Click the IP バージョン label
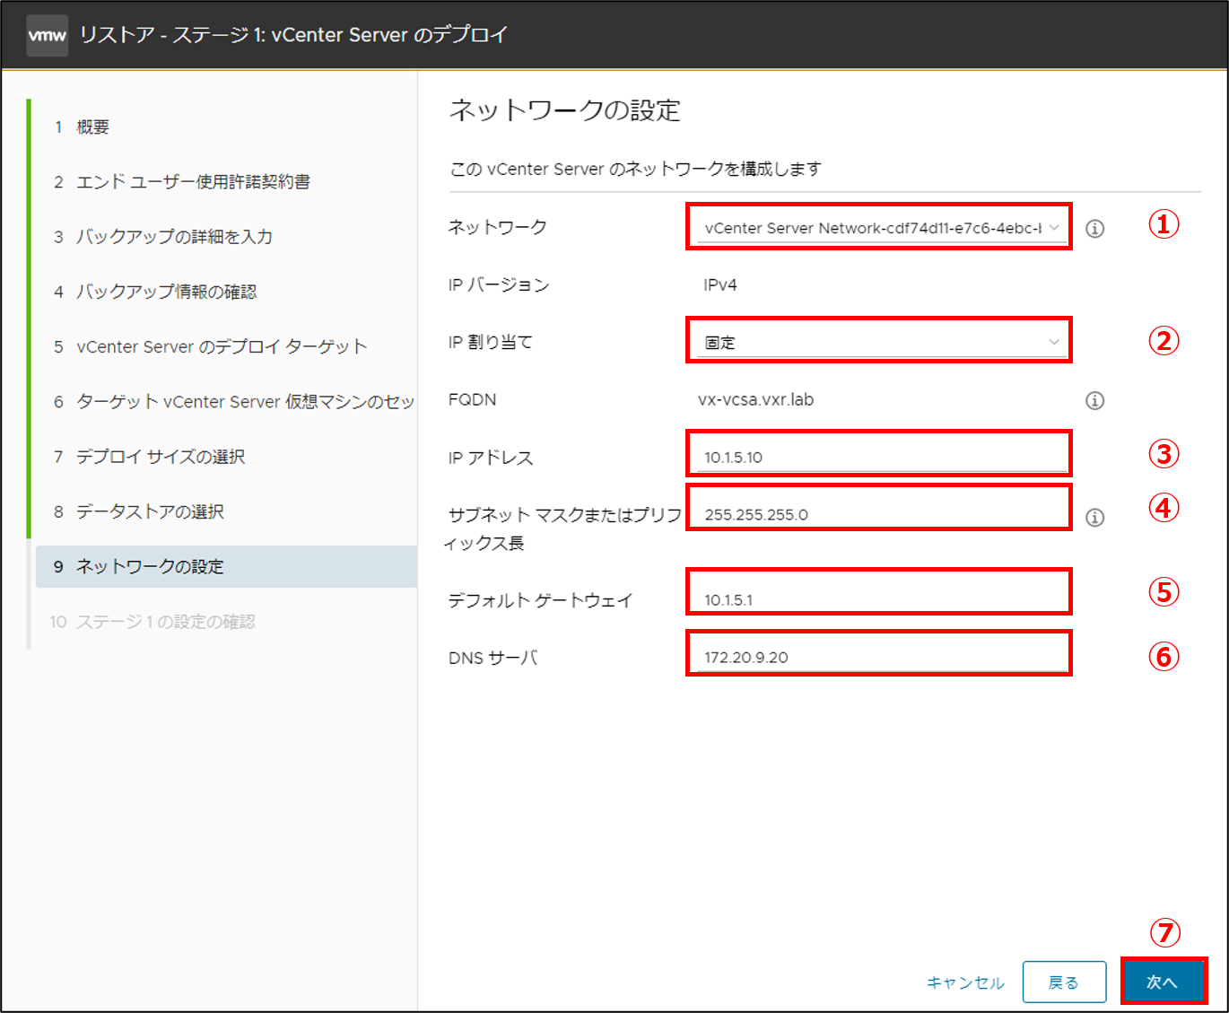Screen dimensions: 1229x1013 [x=499, y=285]
